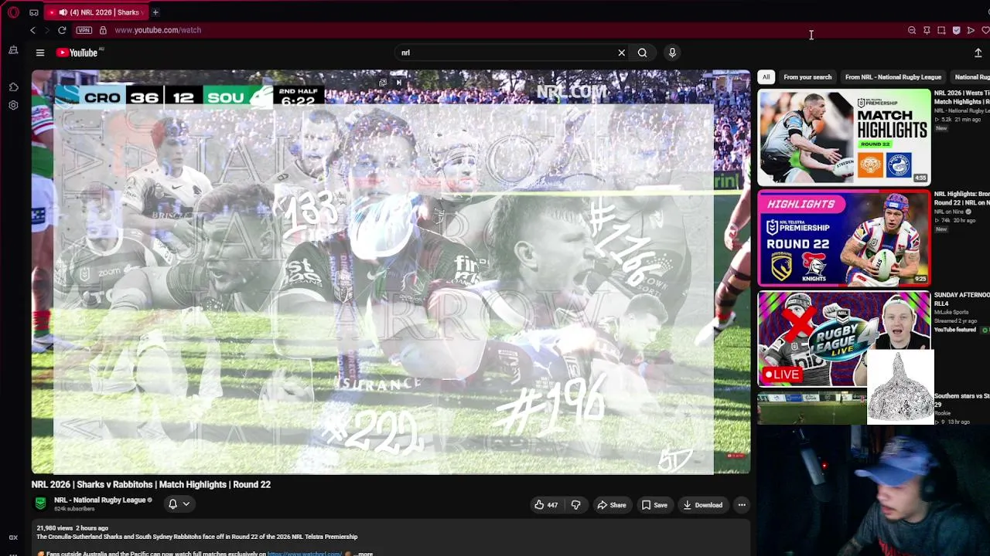Select 'From NRL - National Rugby League' chip
990x556 pixels.
tap(893, 77)
